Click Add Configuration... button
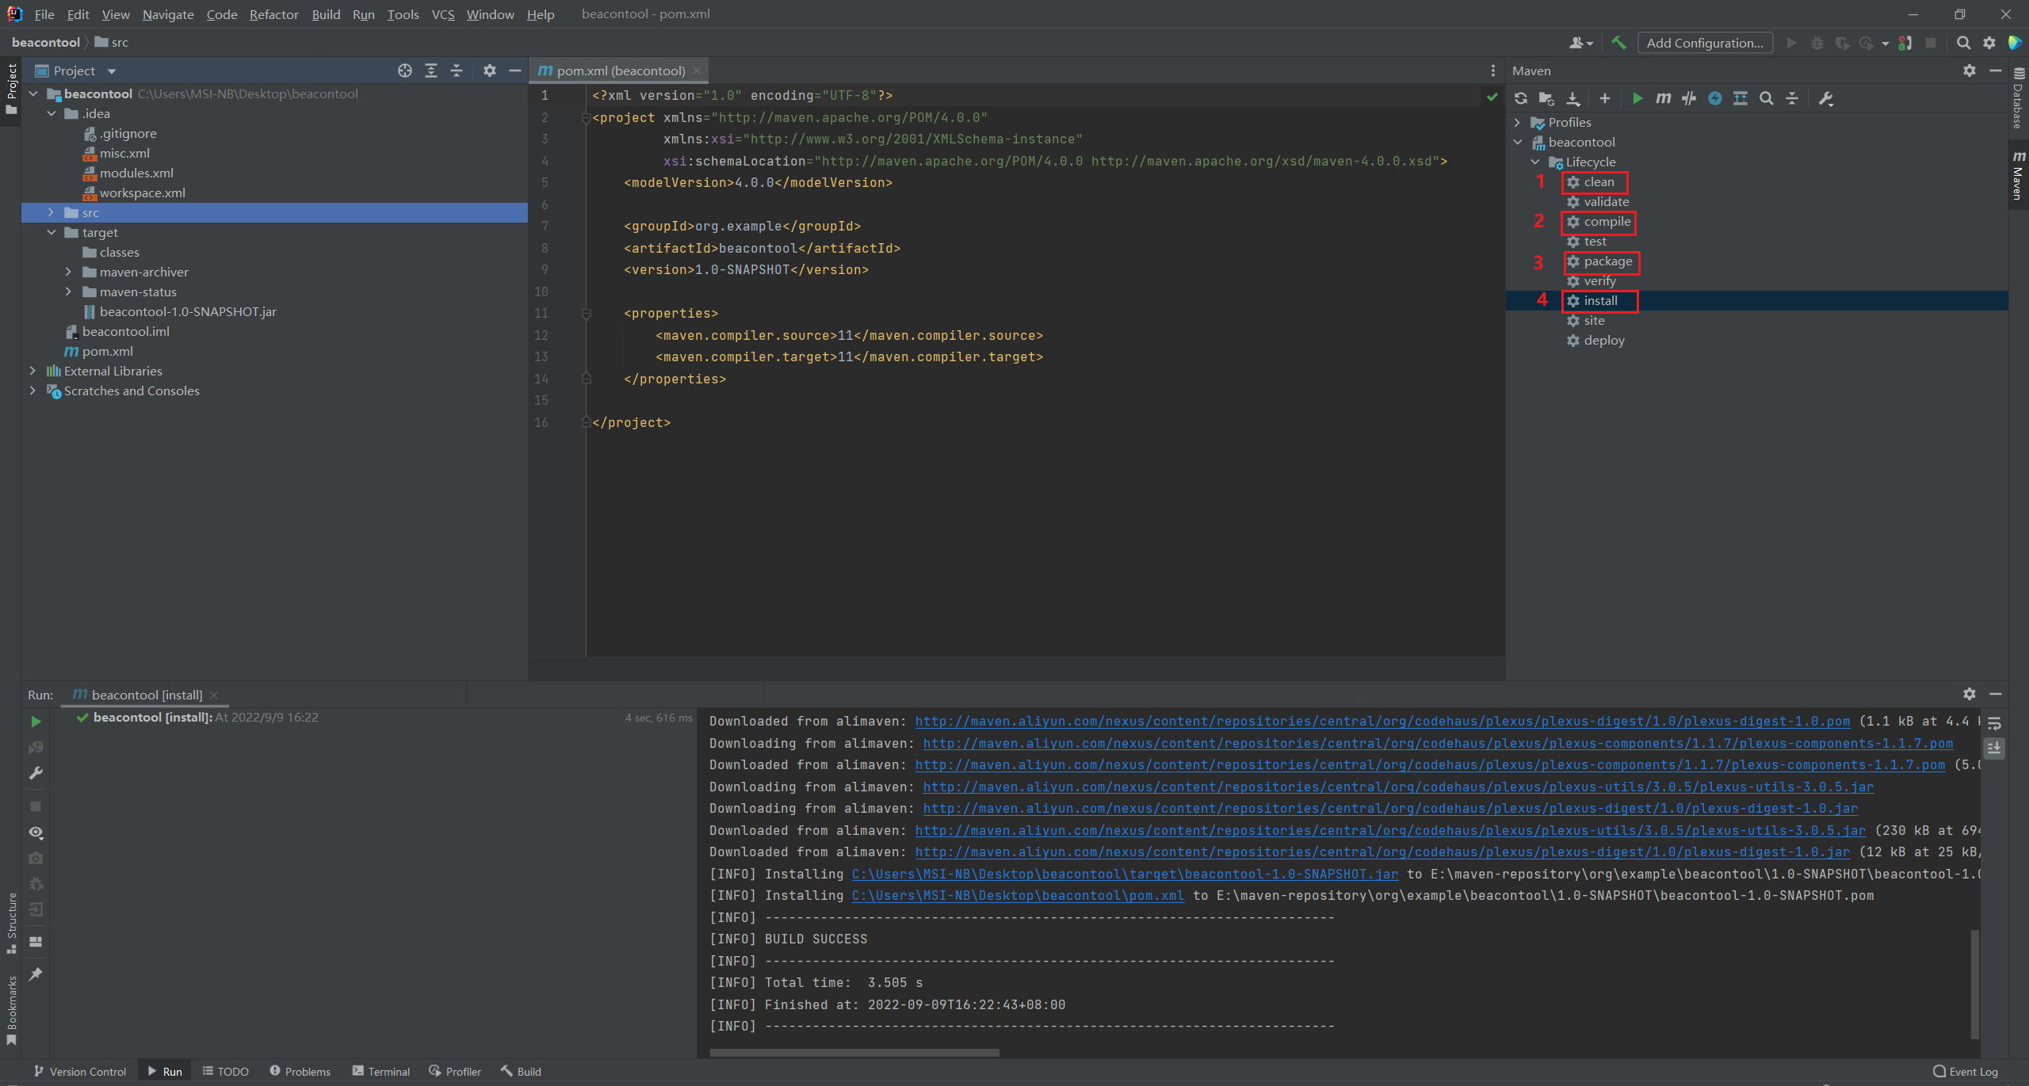2029x1086 pixels. 1705,43
